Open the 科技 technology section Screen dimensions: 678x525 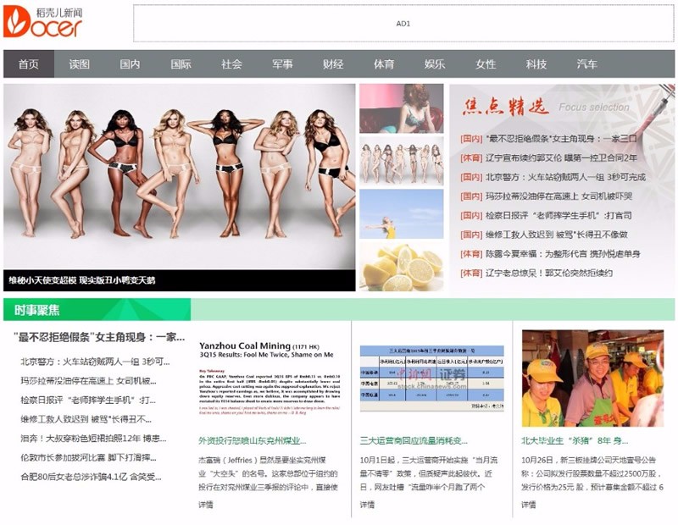click(x=537, y=63)
